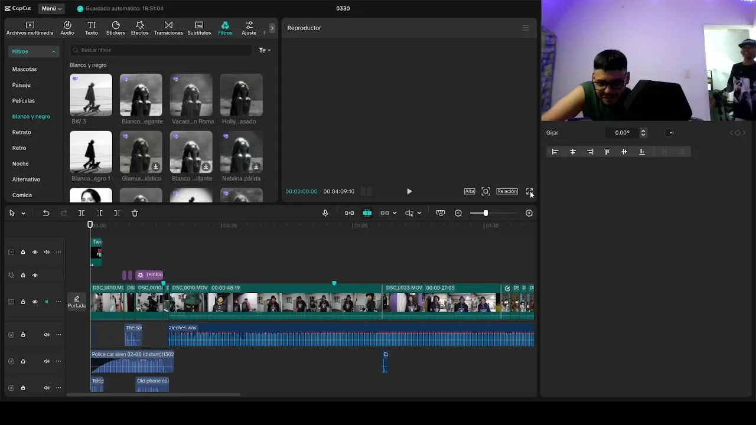Choose the BW 3 filter thumbnail

pyautogui.click(x=90, y=95)
